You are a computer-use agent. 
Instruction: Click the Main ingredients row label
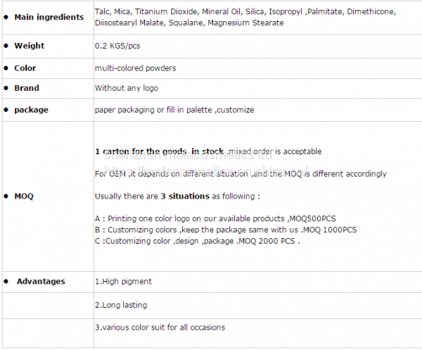click(x=49, y=18)
